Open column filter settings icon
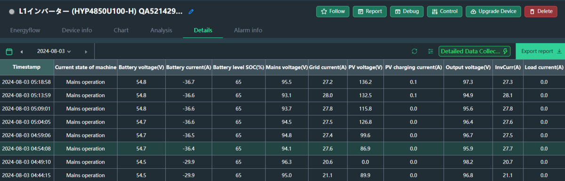The image size is (565, 181). [430, 51]
